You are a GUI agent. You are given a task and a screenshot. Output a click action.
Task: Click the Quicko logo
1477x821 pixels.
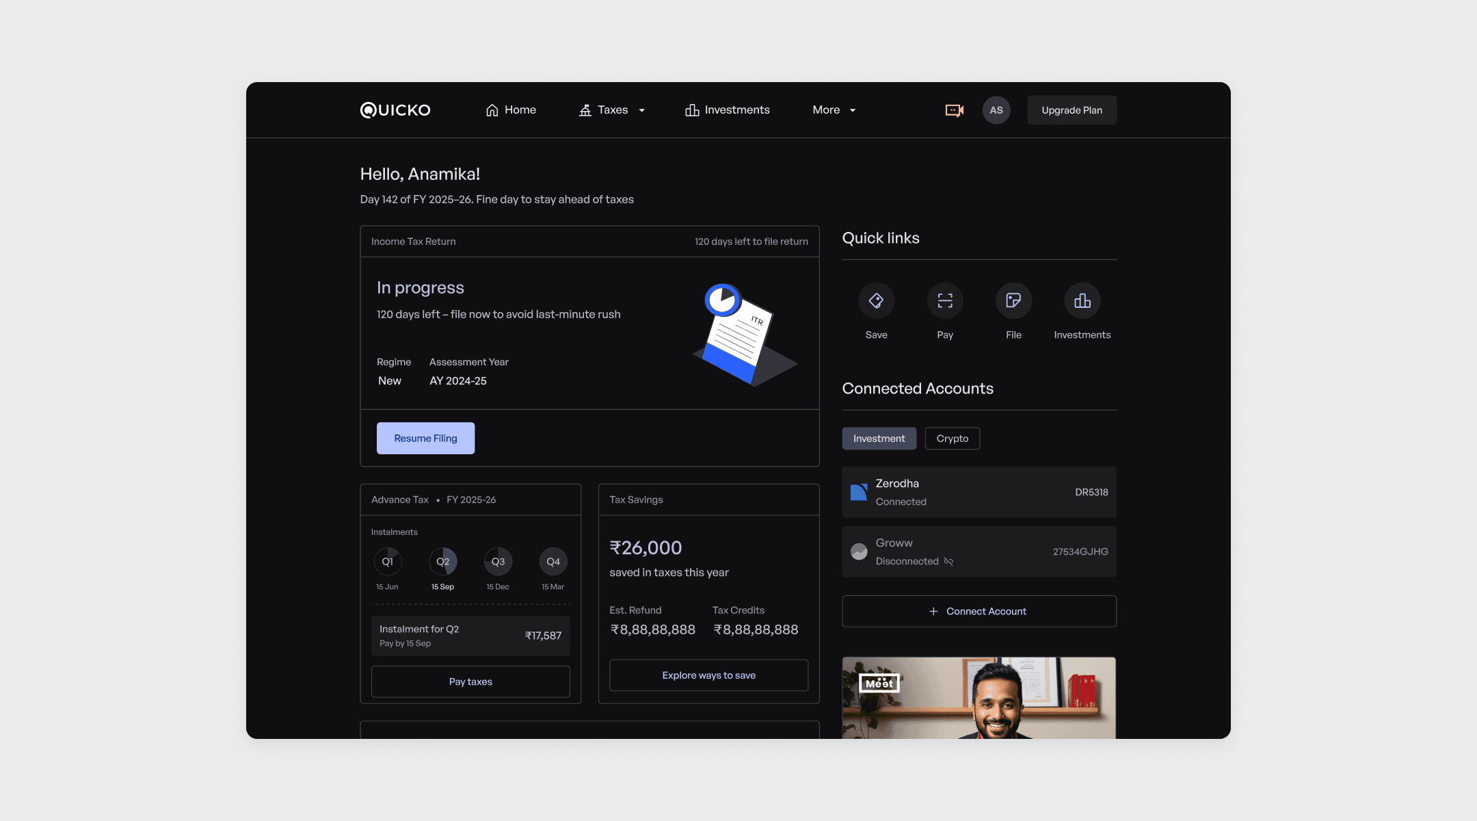(395, 110)
